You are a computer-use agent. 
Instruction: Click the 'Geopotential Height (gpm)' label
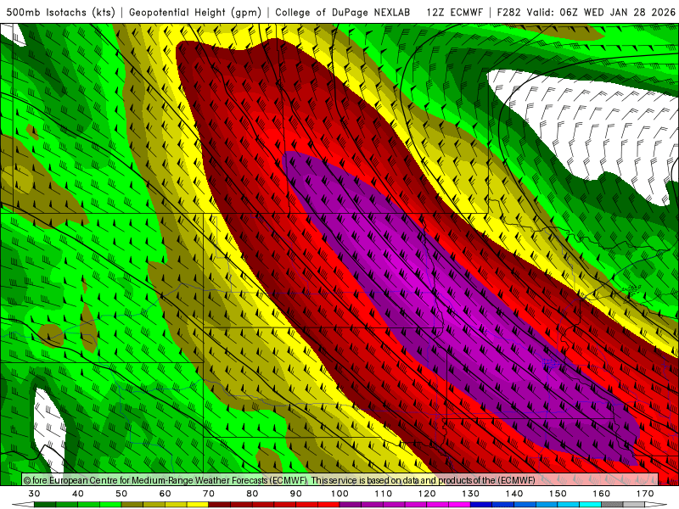coord(195,12)
